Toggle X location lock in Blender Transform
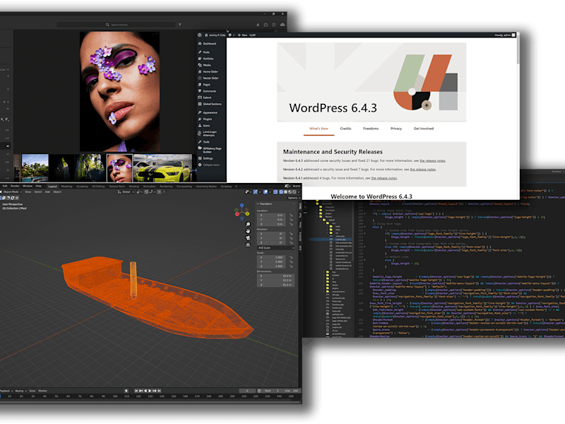565x424 pixels. 291,216
